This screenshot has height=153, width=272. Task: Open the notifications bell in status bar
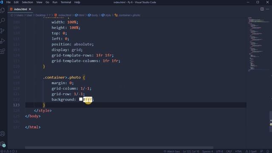(x=268, y=151)
